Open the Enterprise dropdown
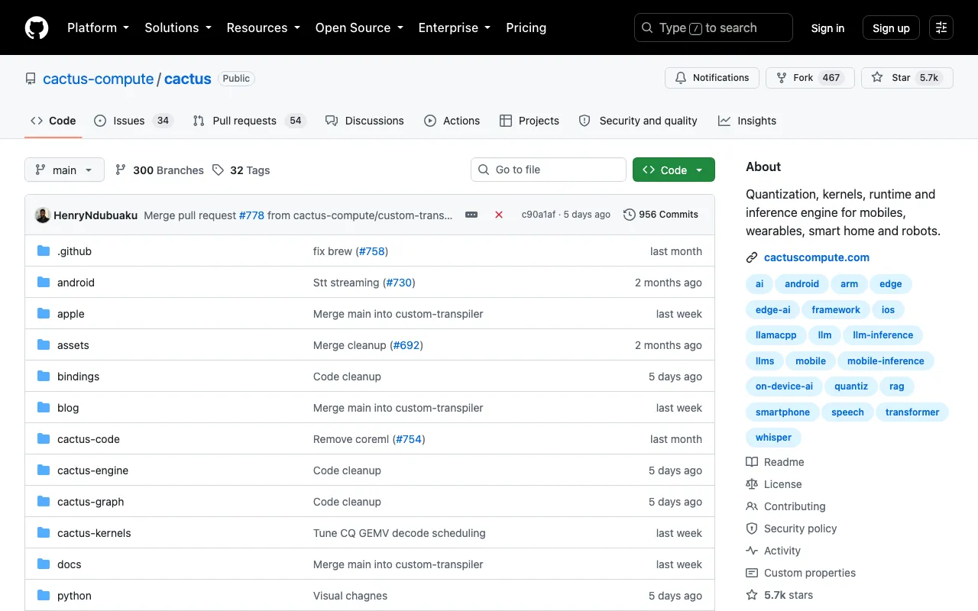The width and height of the screenshot is (978, 611). click(454, 27)
